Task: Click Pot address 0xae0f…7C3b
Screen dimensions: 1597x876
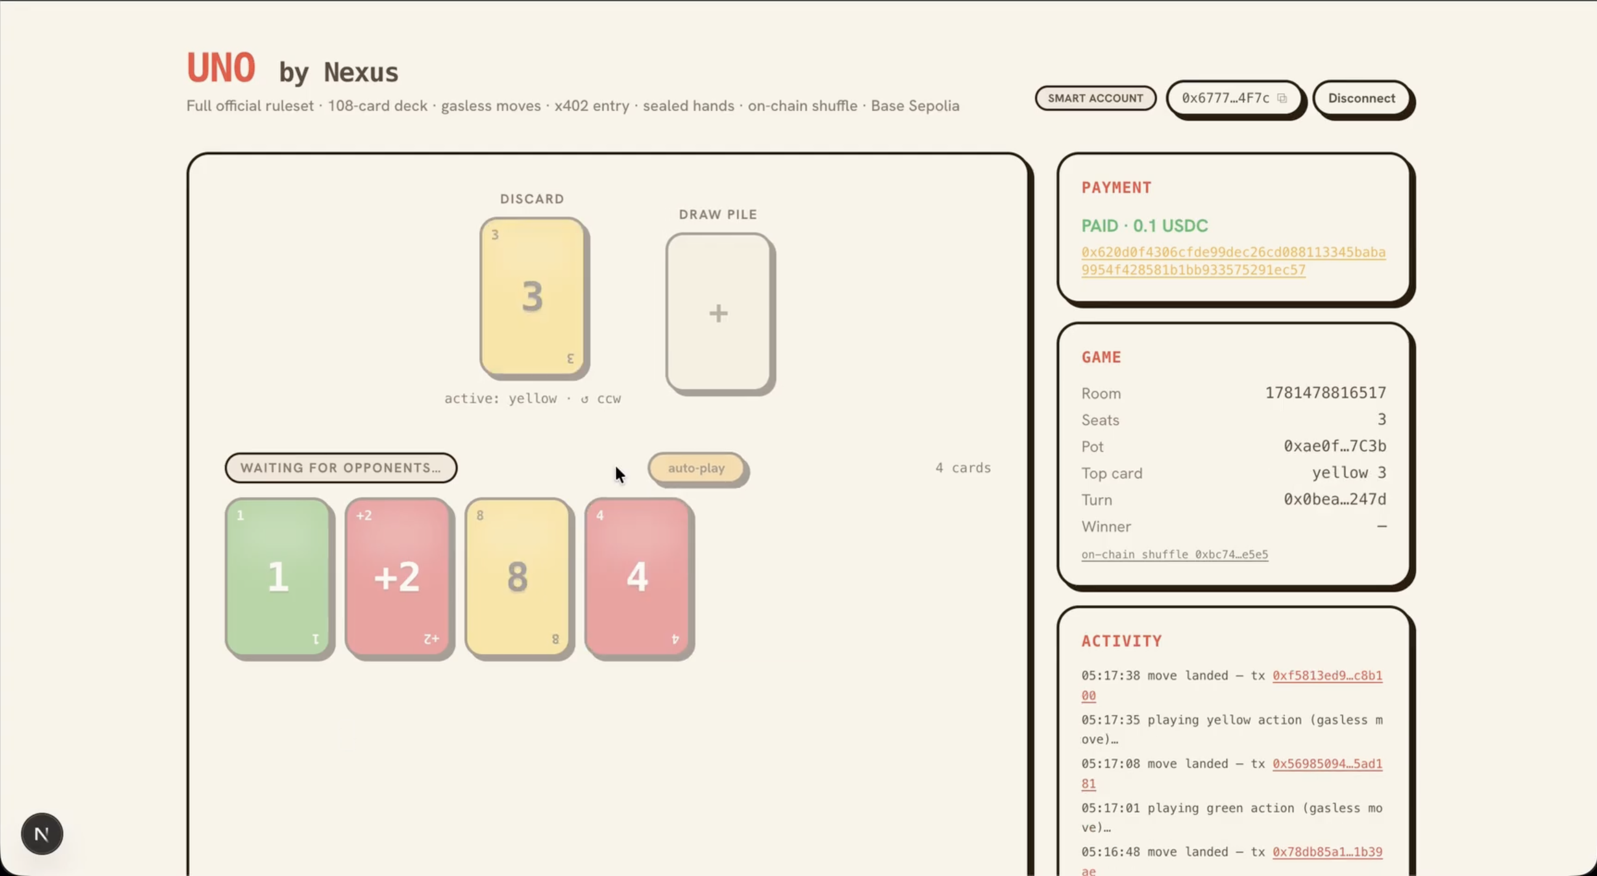Action: (1335, 446)
